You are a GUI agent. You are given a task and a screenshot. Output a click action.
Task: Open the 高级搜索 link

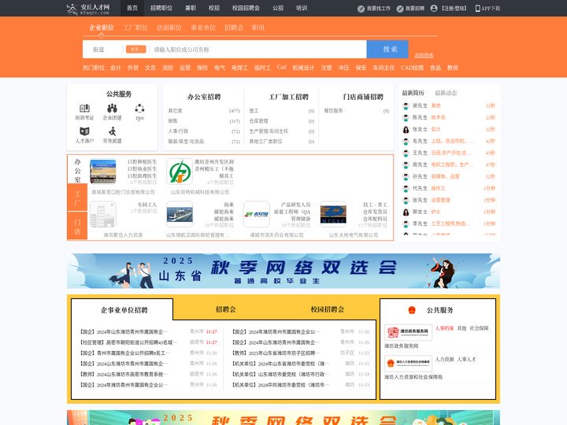424,55
